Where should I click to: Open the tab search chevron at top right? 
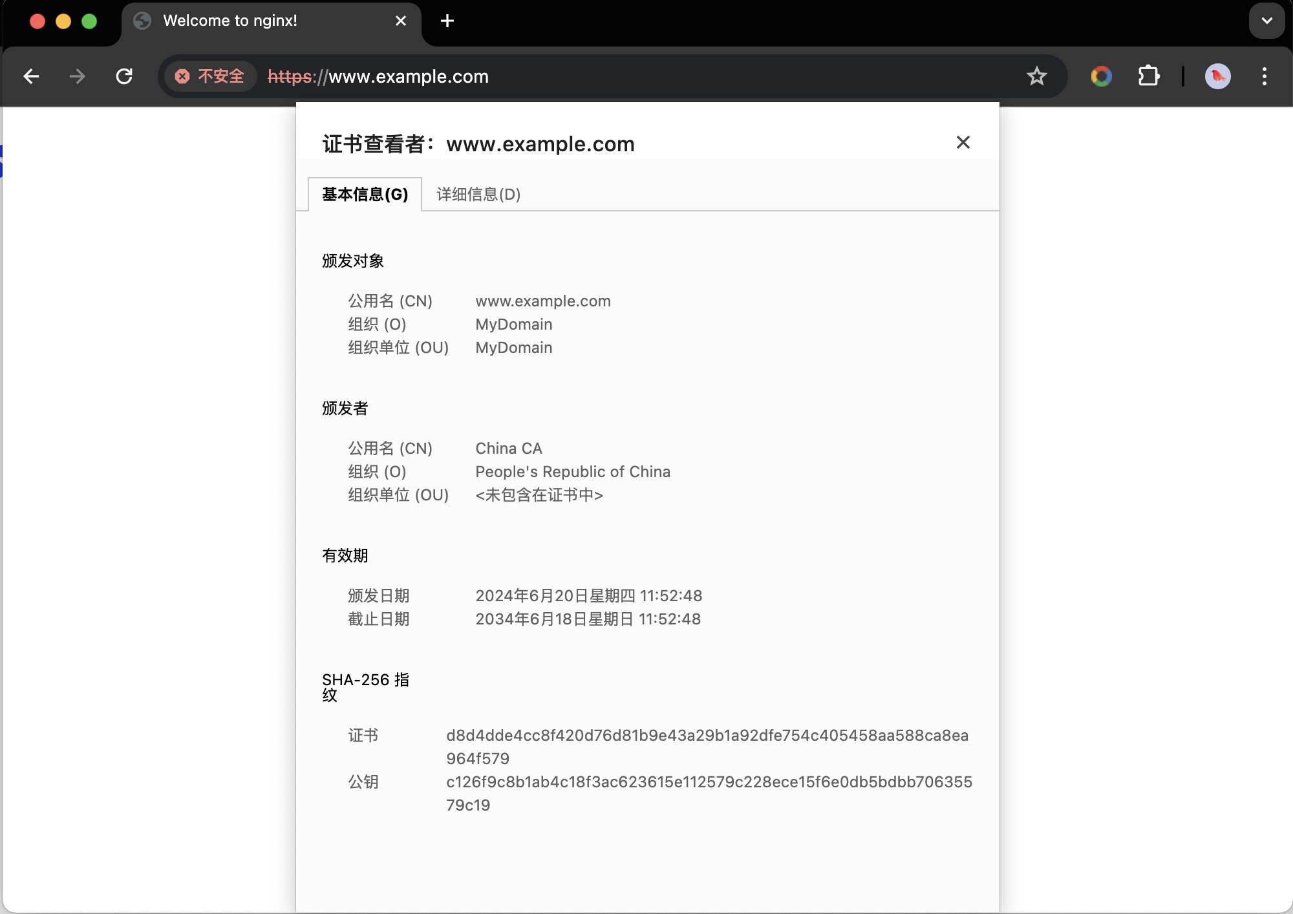(x=1267, y=21)
